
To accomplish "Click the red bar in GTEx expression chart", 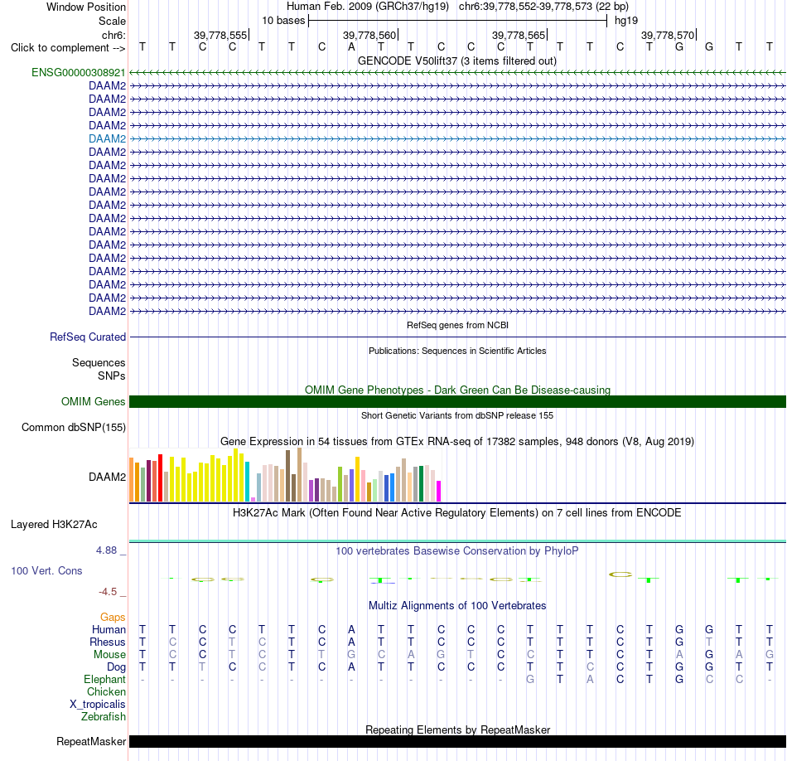I will [x=160, y=478].
